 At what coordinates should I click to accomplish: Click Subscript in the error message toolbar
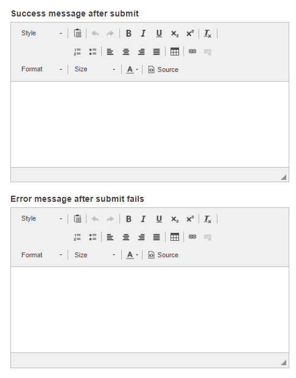point(175,219)
